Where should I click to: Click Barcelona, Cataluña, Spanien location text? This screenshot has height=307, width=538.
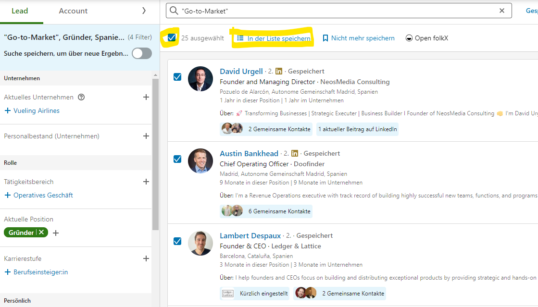click(256, 256)
